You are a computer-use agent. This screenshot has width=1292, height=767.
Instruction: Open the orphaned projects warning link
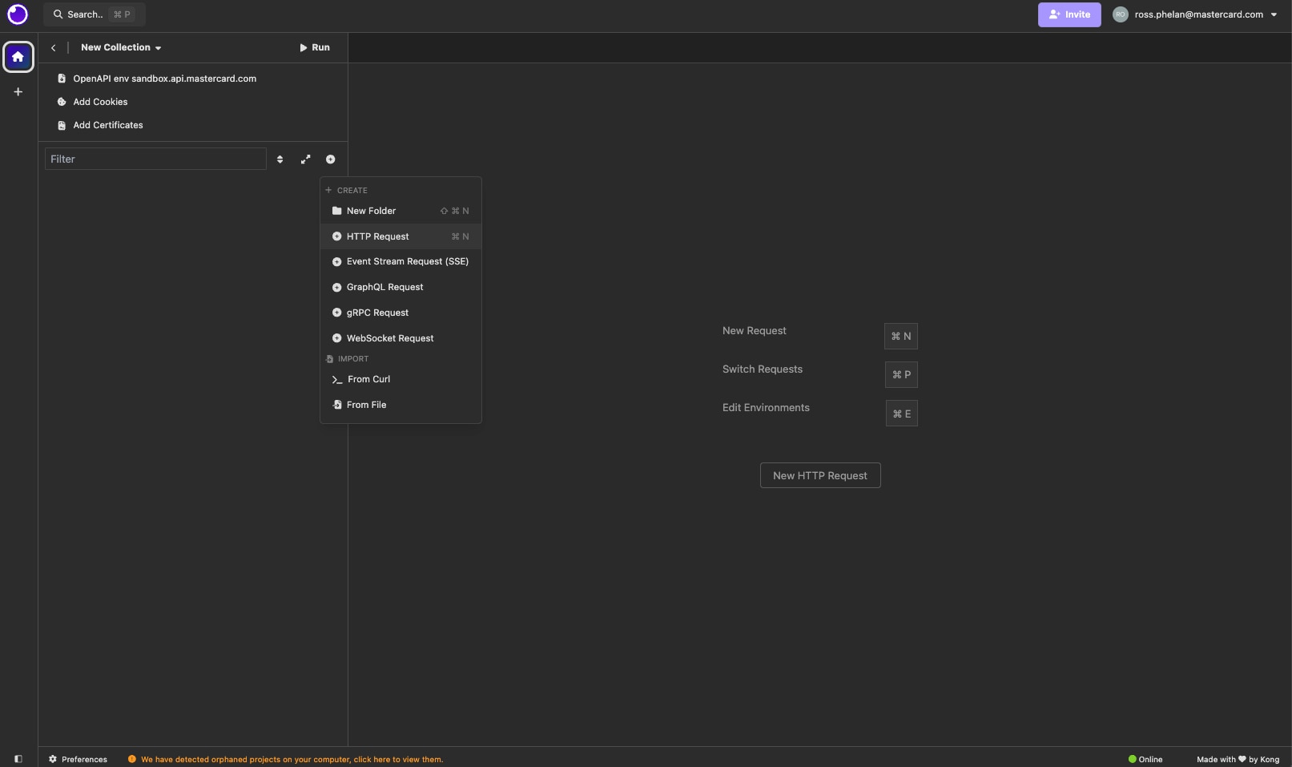(292, 760)
